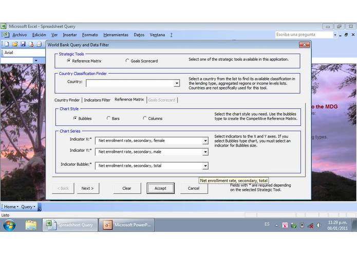
Task: Show hidden tray icons arrow
Action: pos(276,225)
